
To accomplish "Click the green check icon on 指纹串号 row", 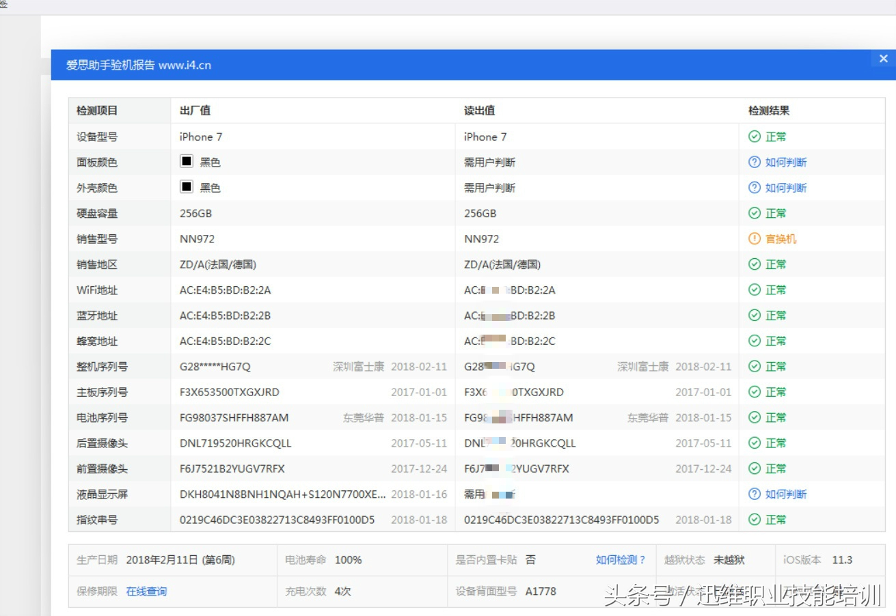I will pos(755,519).
